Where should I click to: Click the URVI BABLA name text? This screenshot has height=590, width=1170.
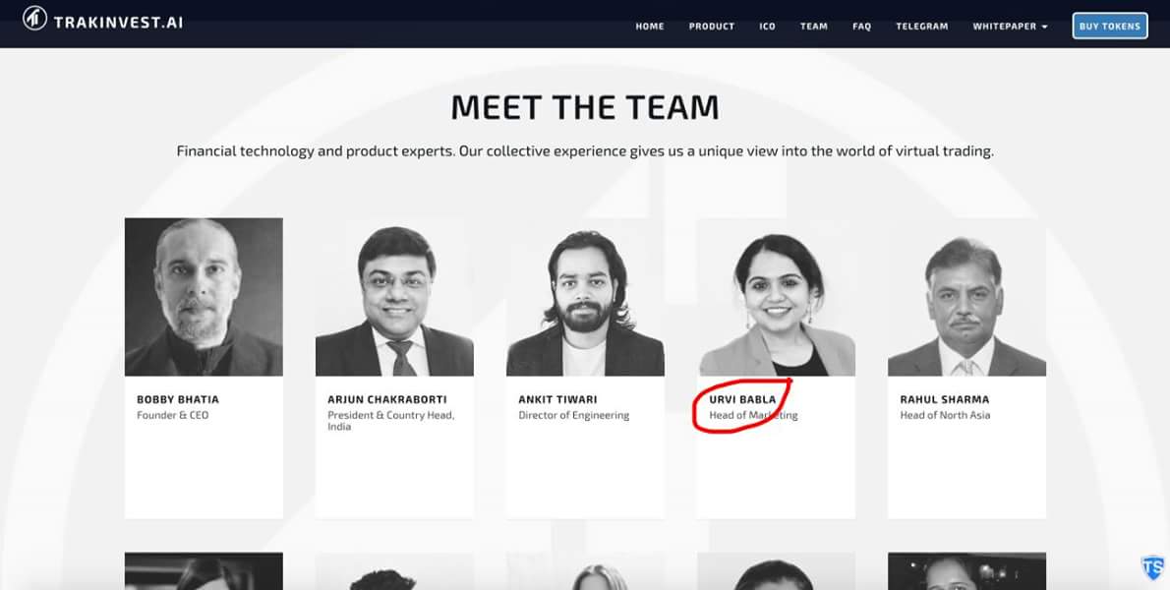(742, 400)
